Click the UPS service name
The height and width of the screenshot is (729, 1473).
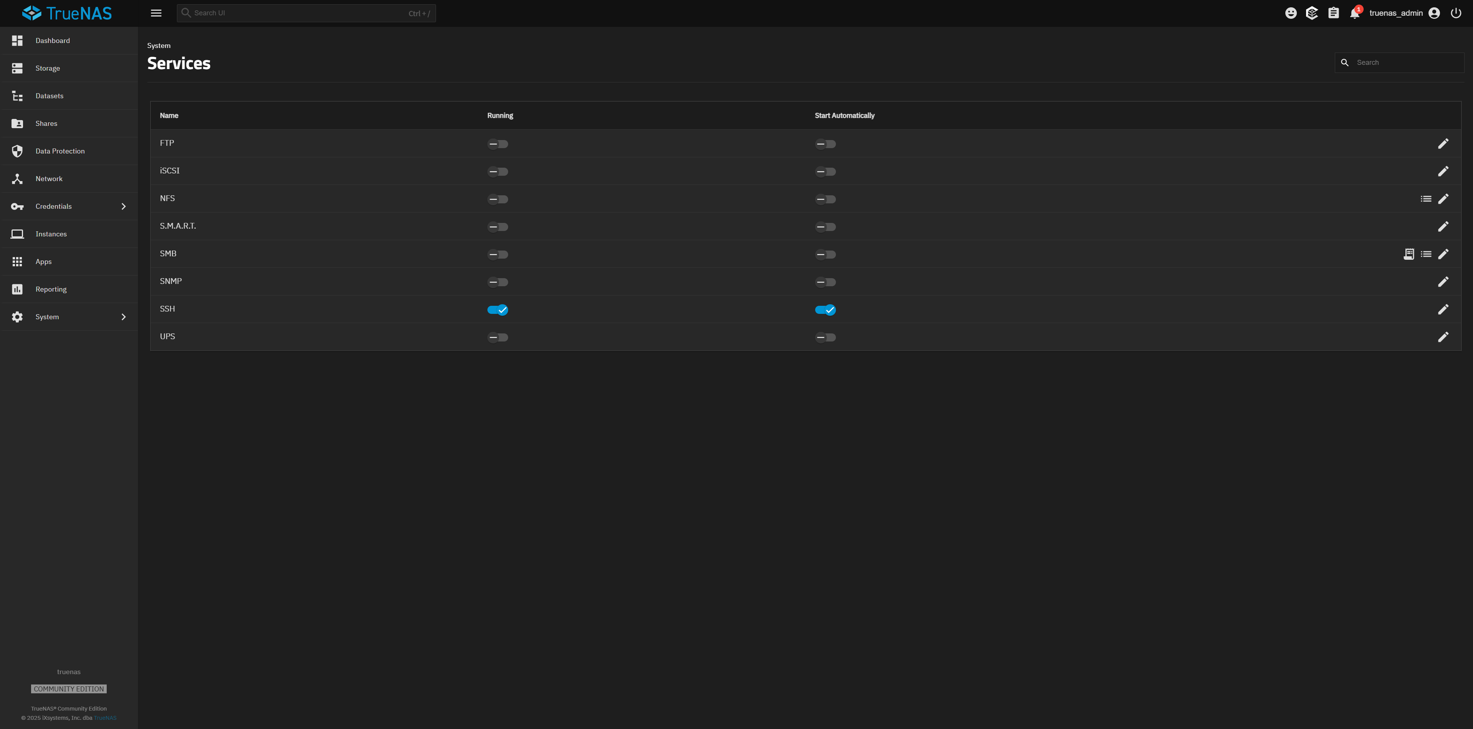coord(167,337)
